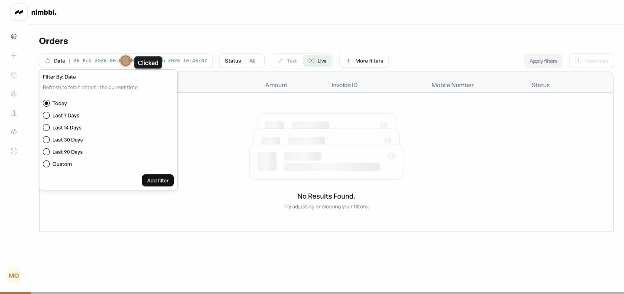Select the Last 7 Days radio button

[x=46, y=115]
